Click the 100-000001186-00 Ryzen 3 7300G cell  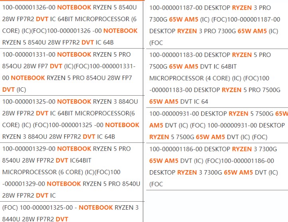tap(215, 166)
